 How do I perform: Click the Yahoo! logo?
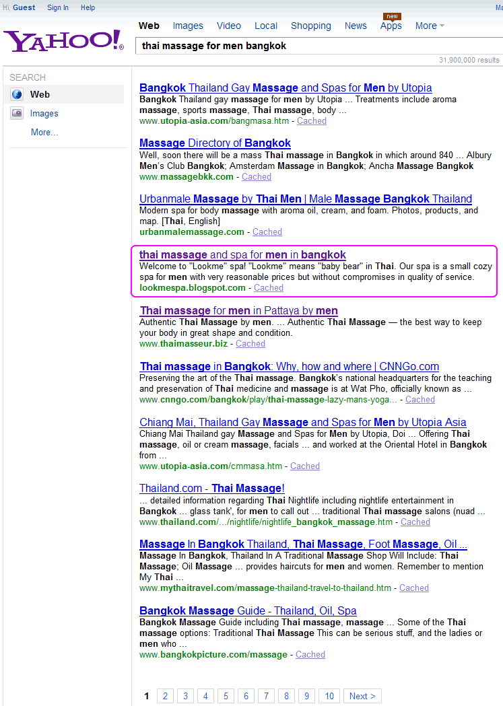pyautogui.click(x=64, y=41)
